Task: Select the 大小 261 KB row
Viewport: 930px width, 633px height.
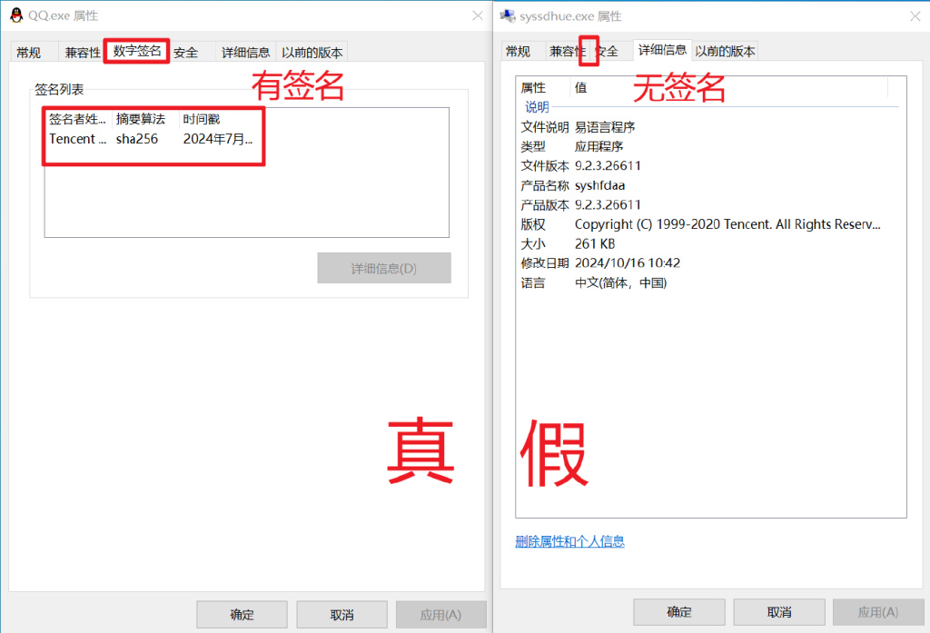Action: click(x=710, y=243)
